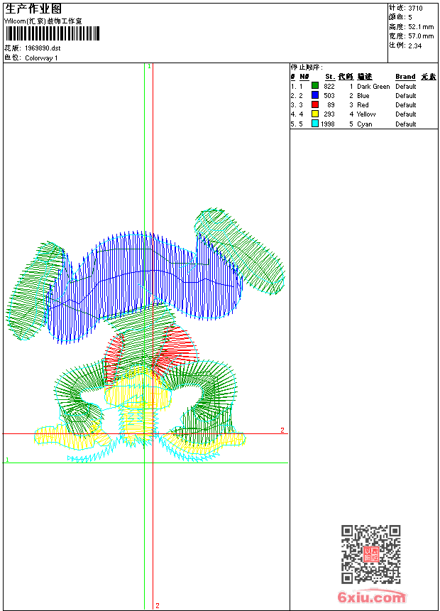Click Default brand in the Yellow row
This screenshot has height=611, width=440.
coord(406,114)
